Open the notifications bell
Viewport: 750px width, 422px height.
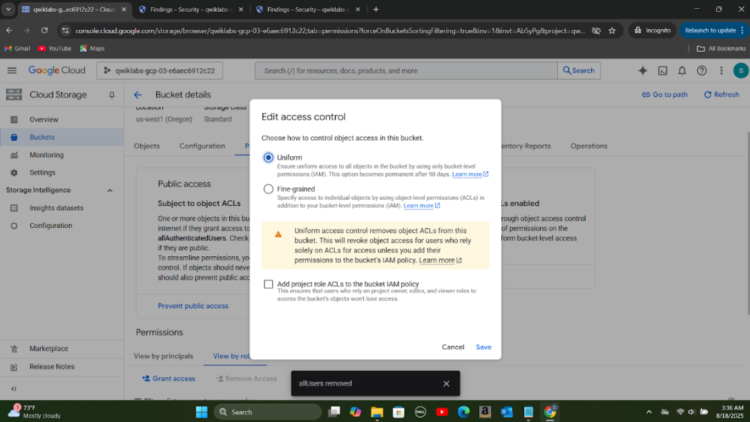point(682,70)
